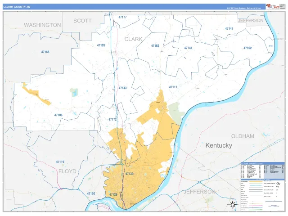The image size is (288, 216).
Task: Select ZIP code label 47162
Action: click(x=247, y=48)
